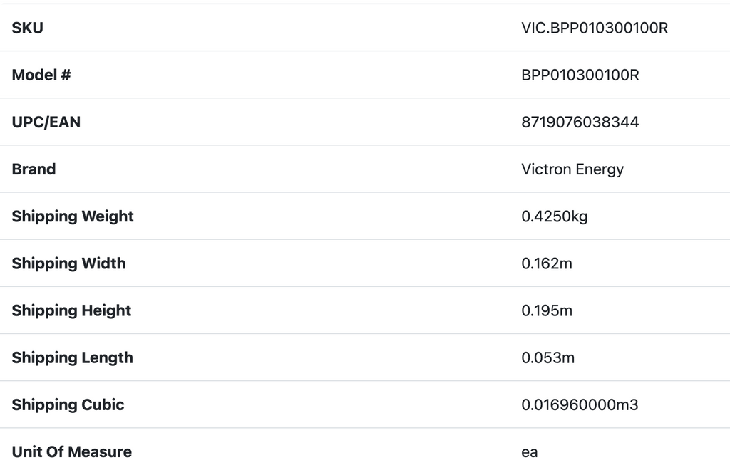Select the 0.4250kg weight value
730x475 pixels.
pos(555,216)
